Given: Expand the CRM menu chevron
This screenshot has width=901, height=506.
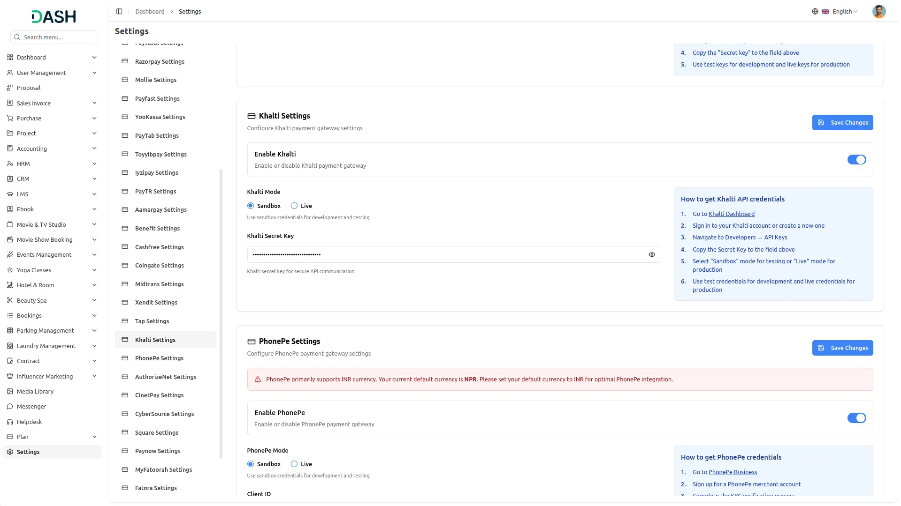Looking at the screenshot, I should coord(94,179).
